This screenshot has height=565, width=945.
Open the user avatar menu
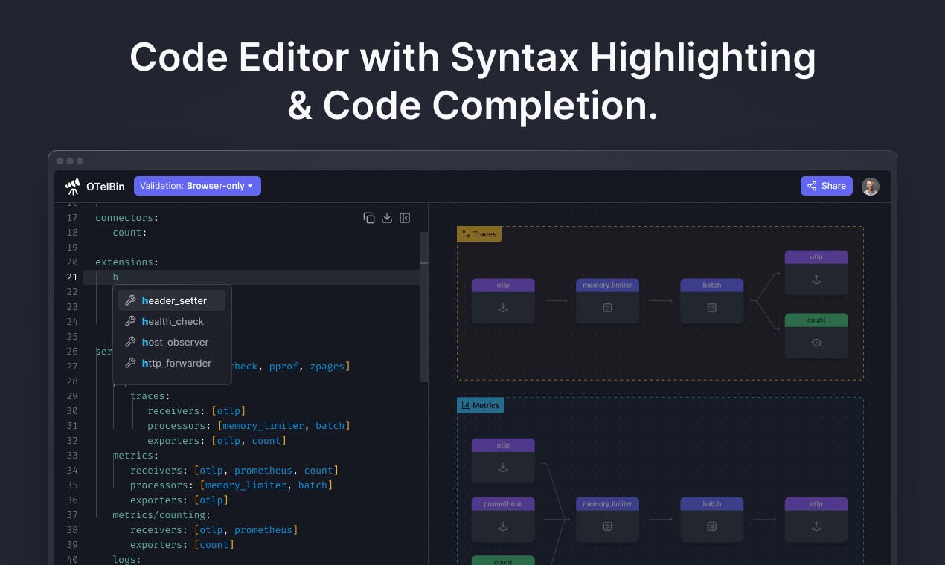point(871,186)
